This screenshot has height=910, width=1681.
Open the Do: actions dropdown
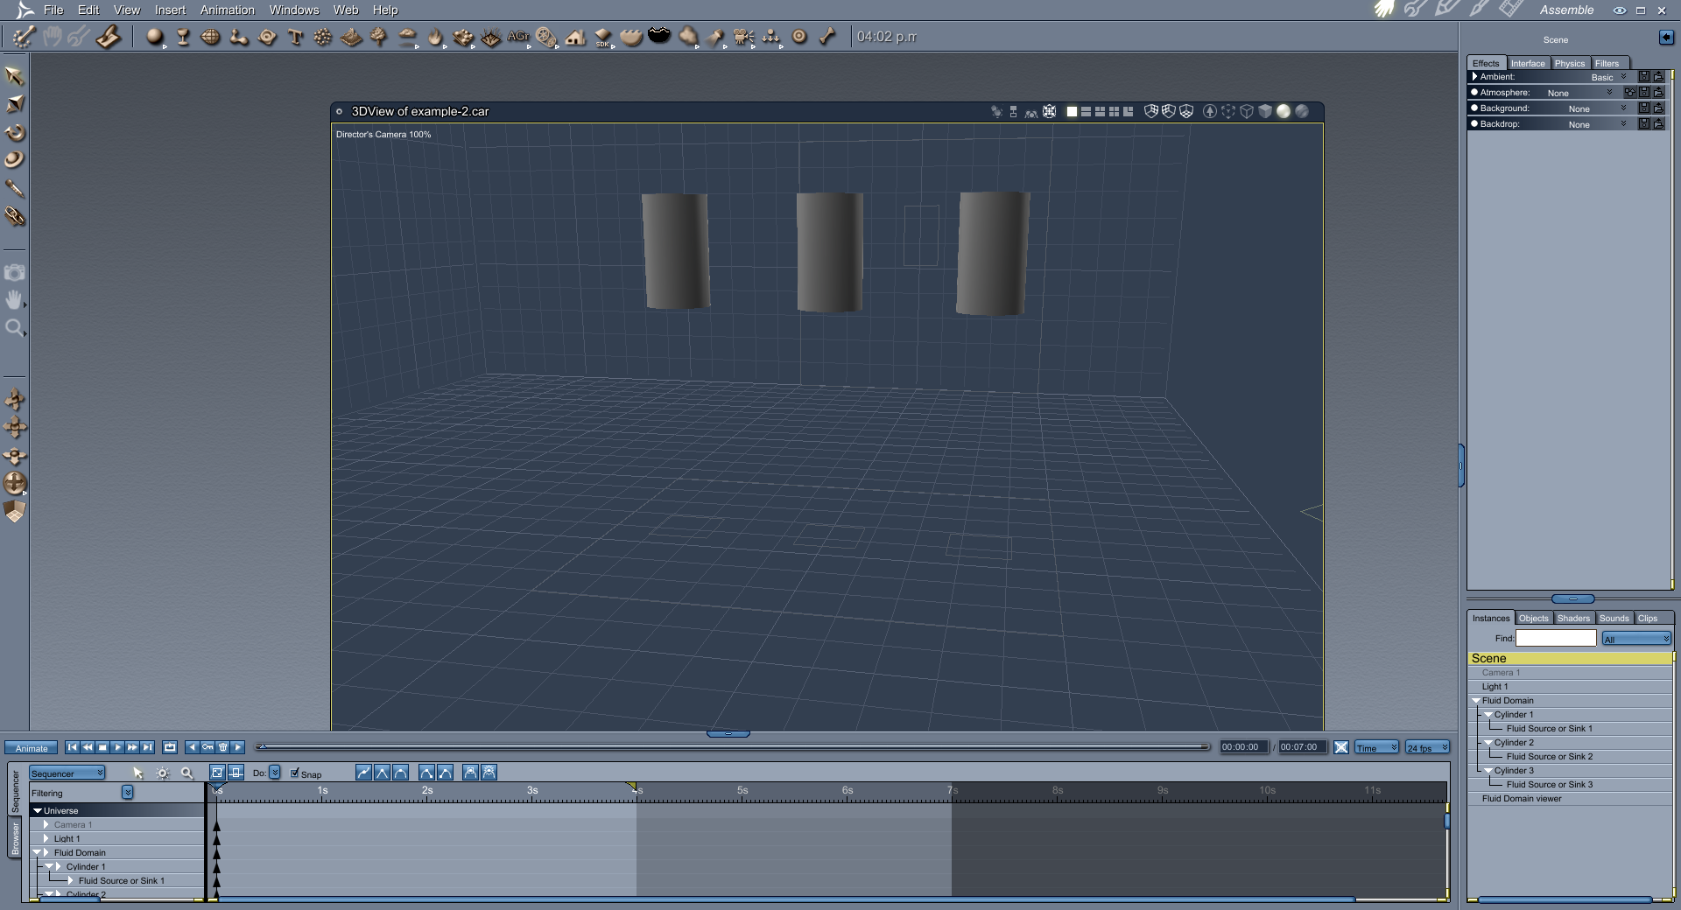[x=275, y=773]
